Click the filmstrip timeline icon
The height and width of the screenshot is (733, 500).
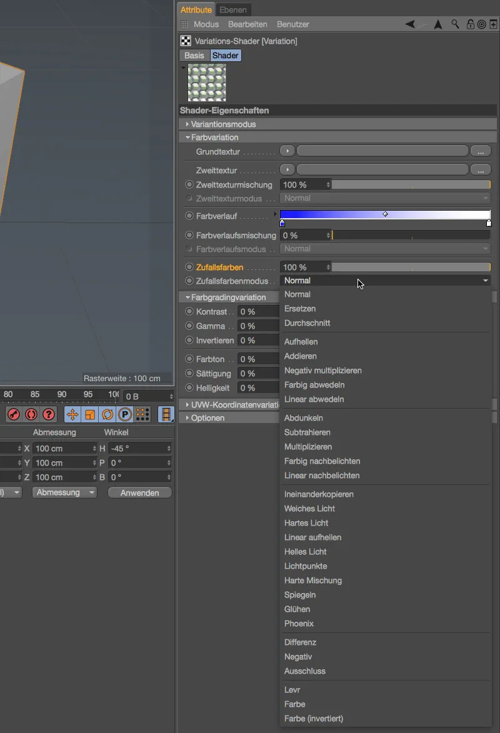(166, 414)
